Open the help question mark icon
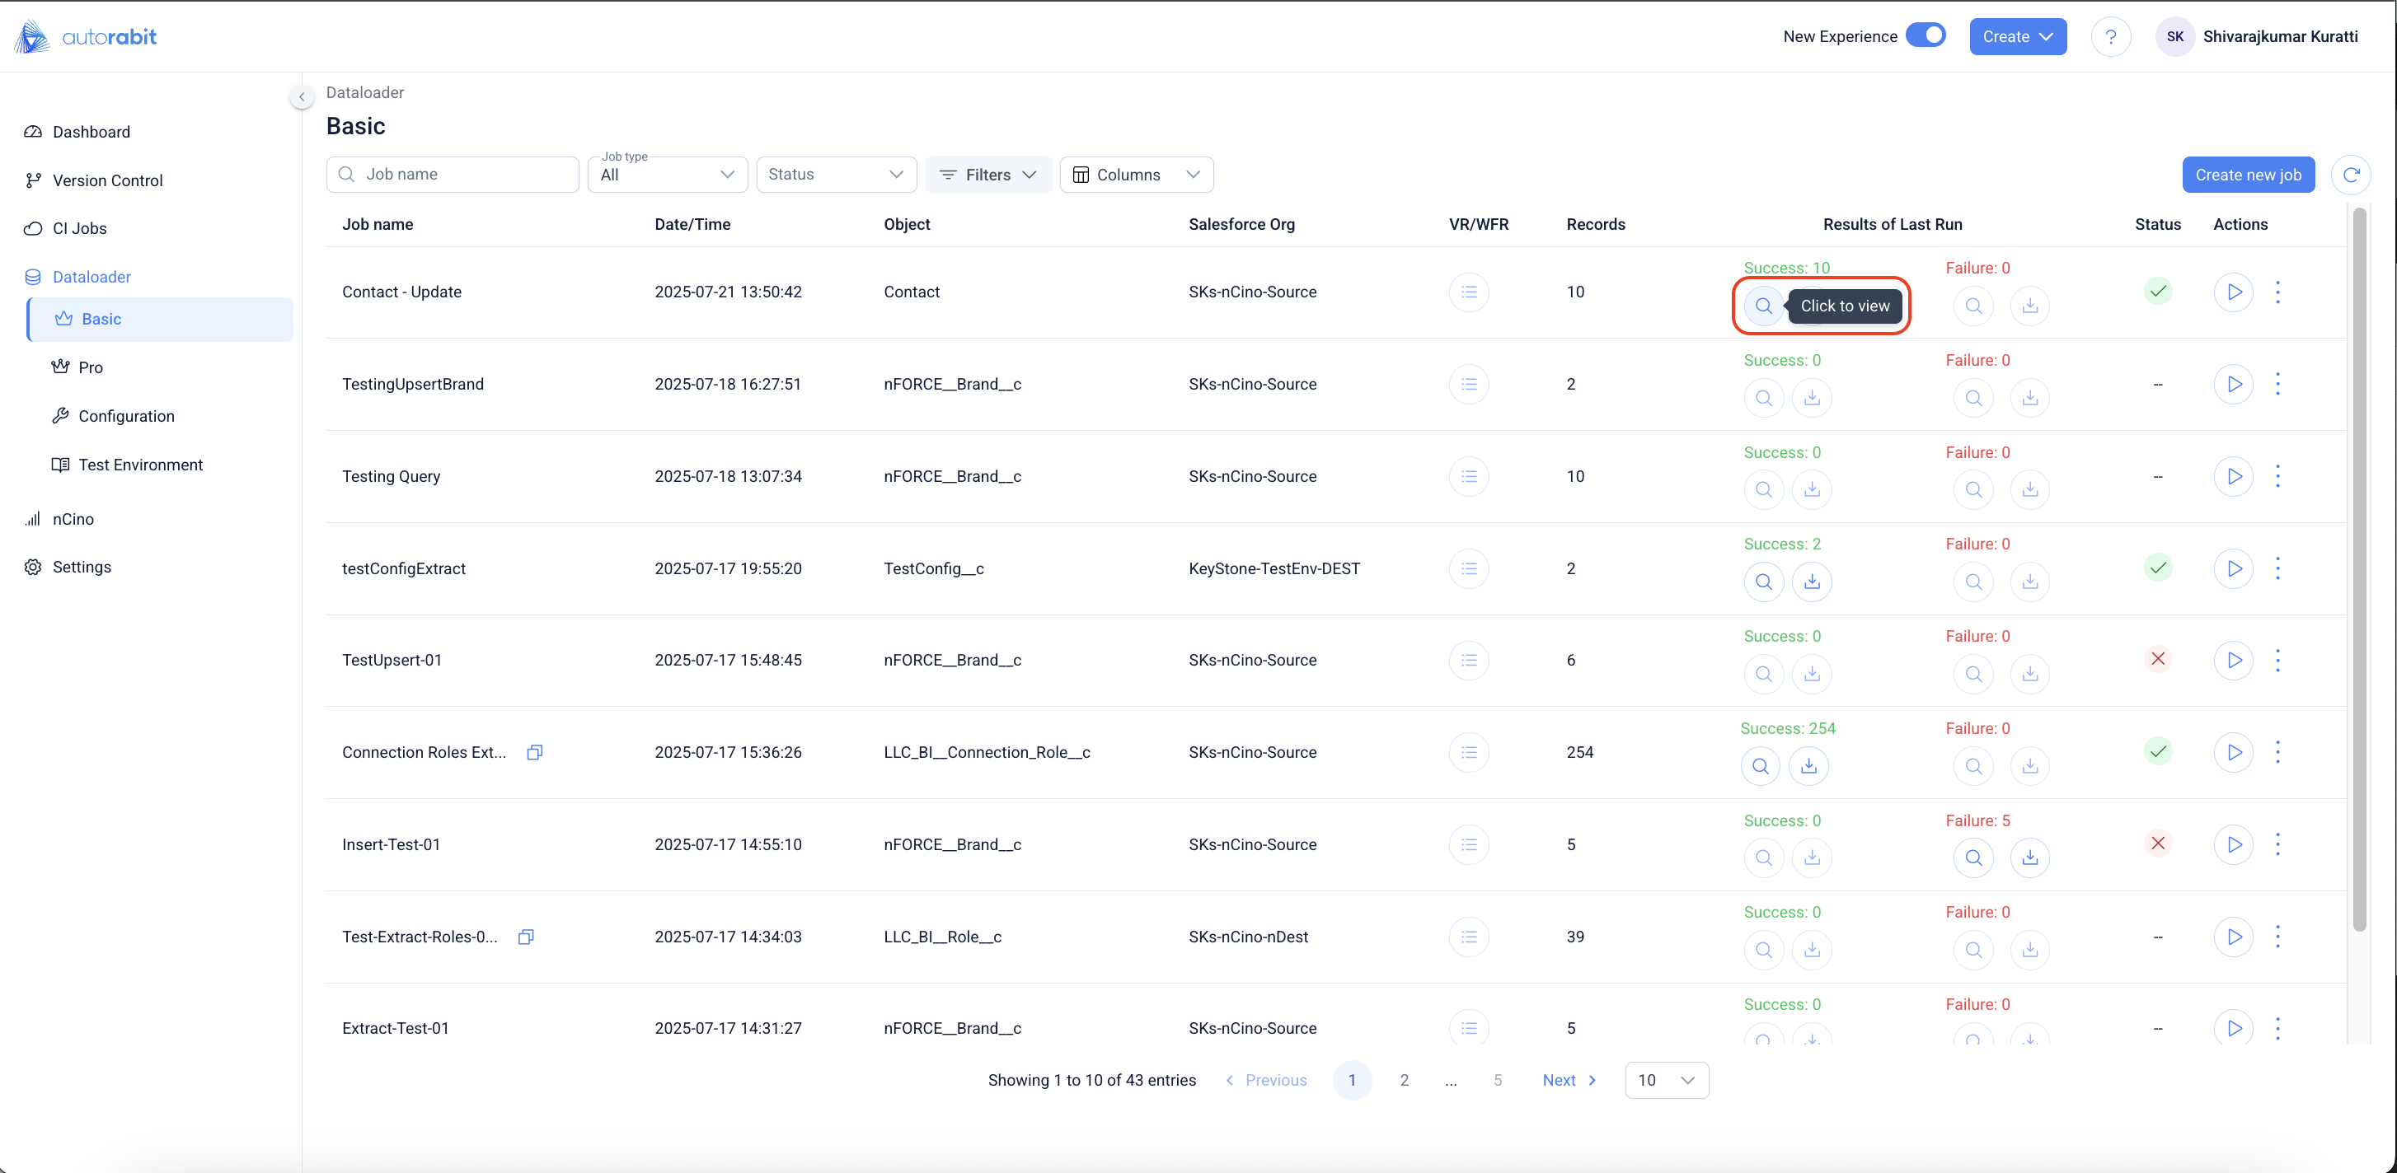This screenshot has height=1173, width=2397. tap(2109, 36)
